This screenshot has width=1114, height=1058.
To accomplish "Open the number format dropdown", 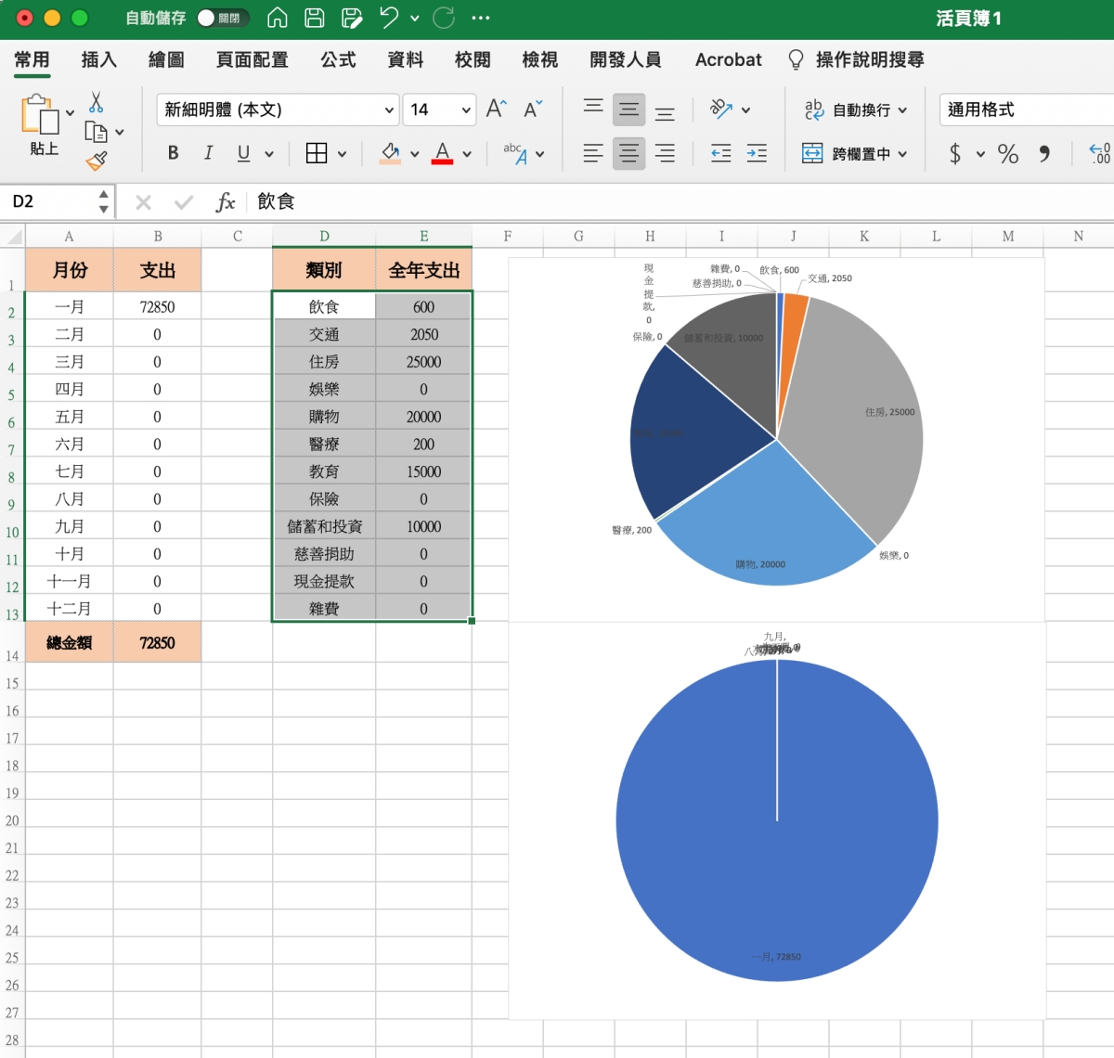I will click(1026, 110).
